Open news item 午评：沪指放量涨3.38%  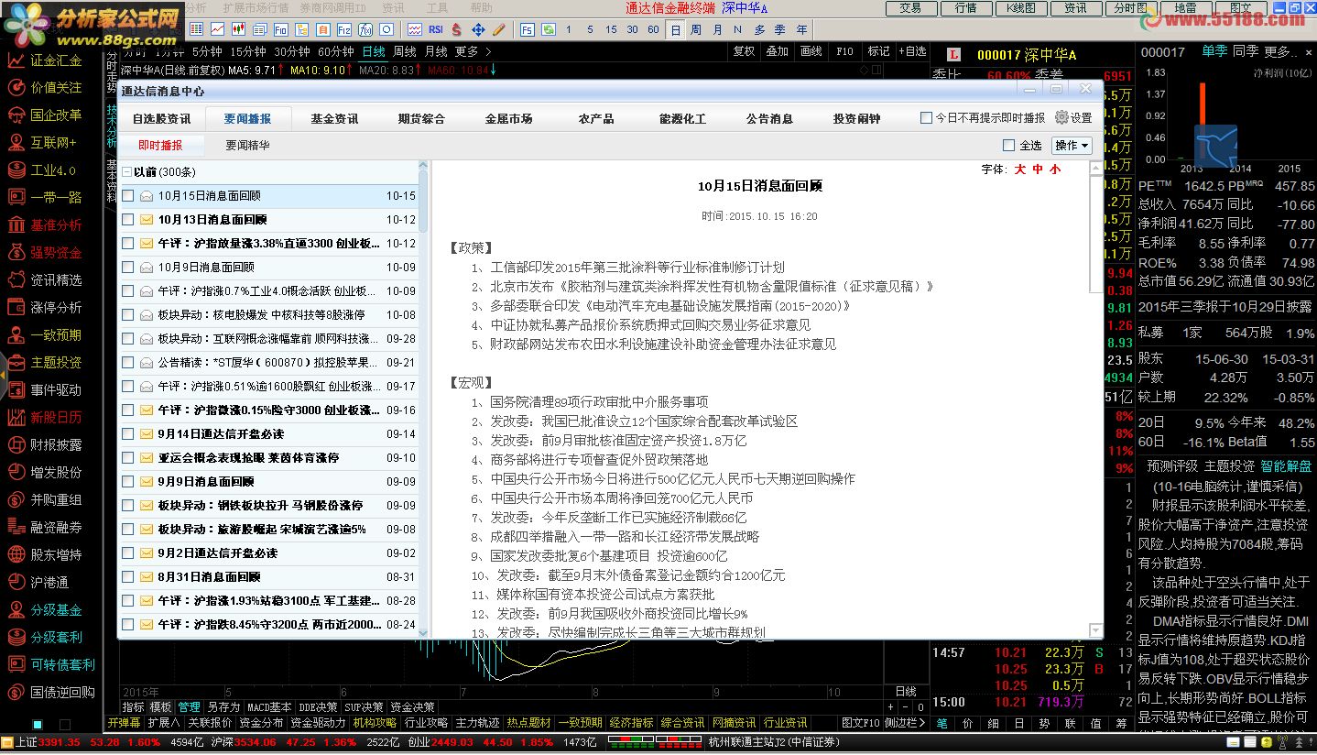click(268, 244)
